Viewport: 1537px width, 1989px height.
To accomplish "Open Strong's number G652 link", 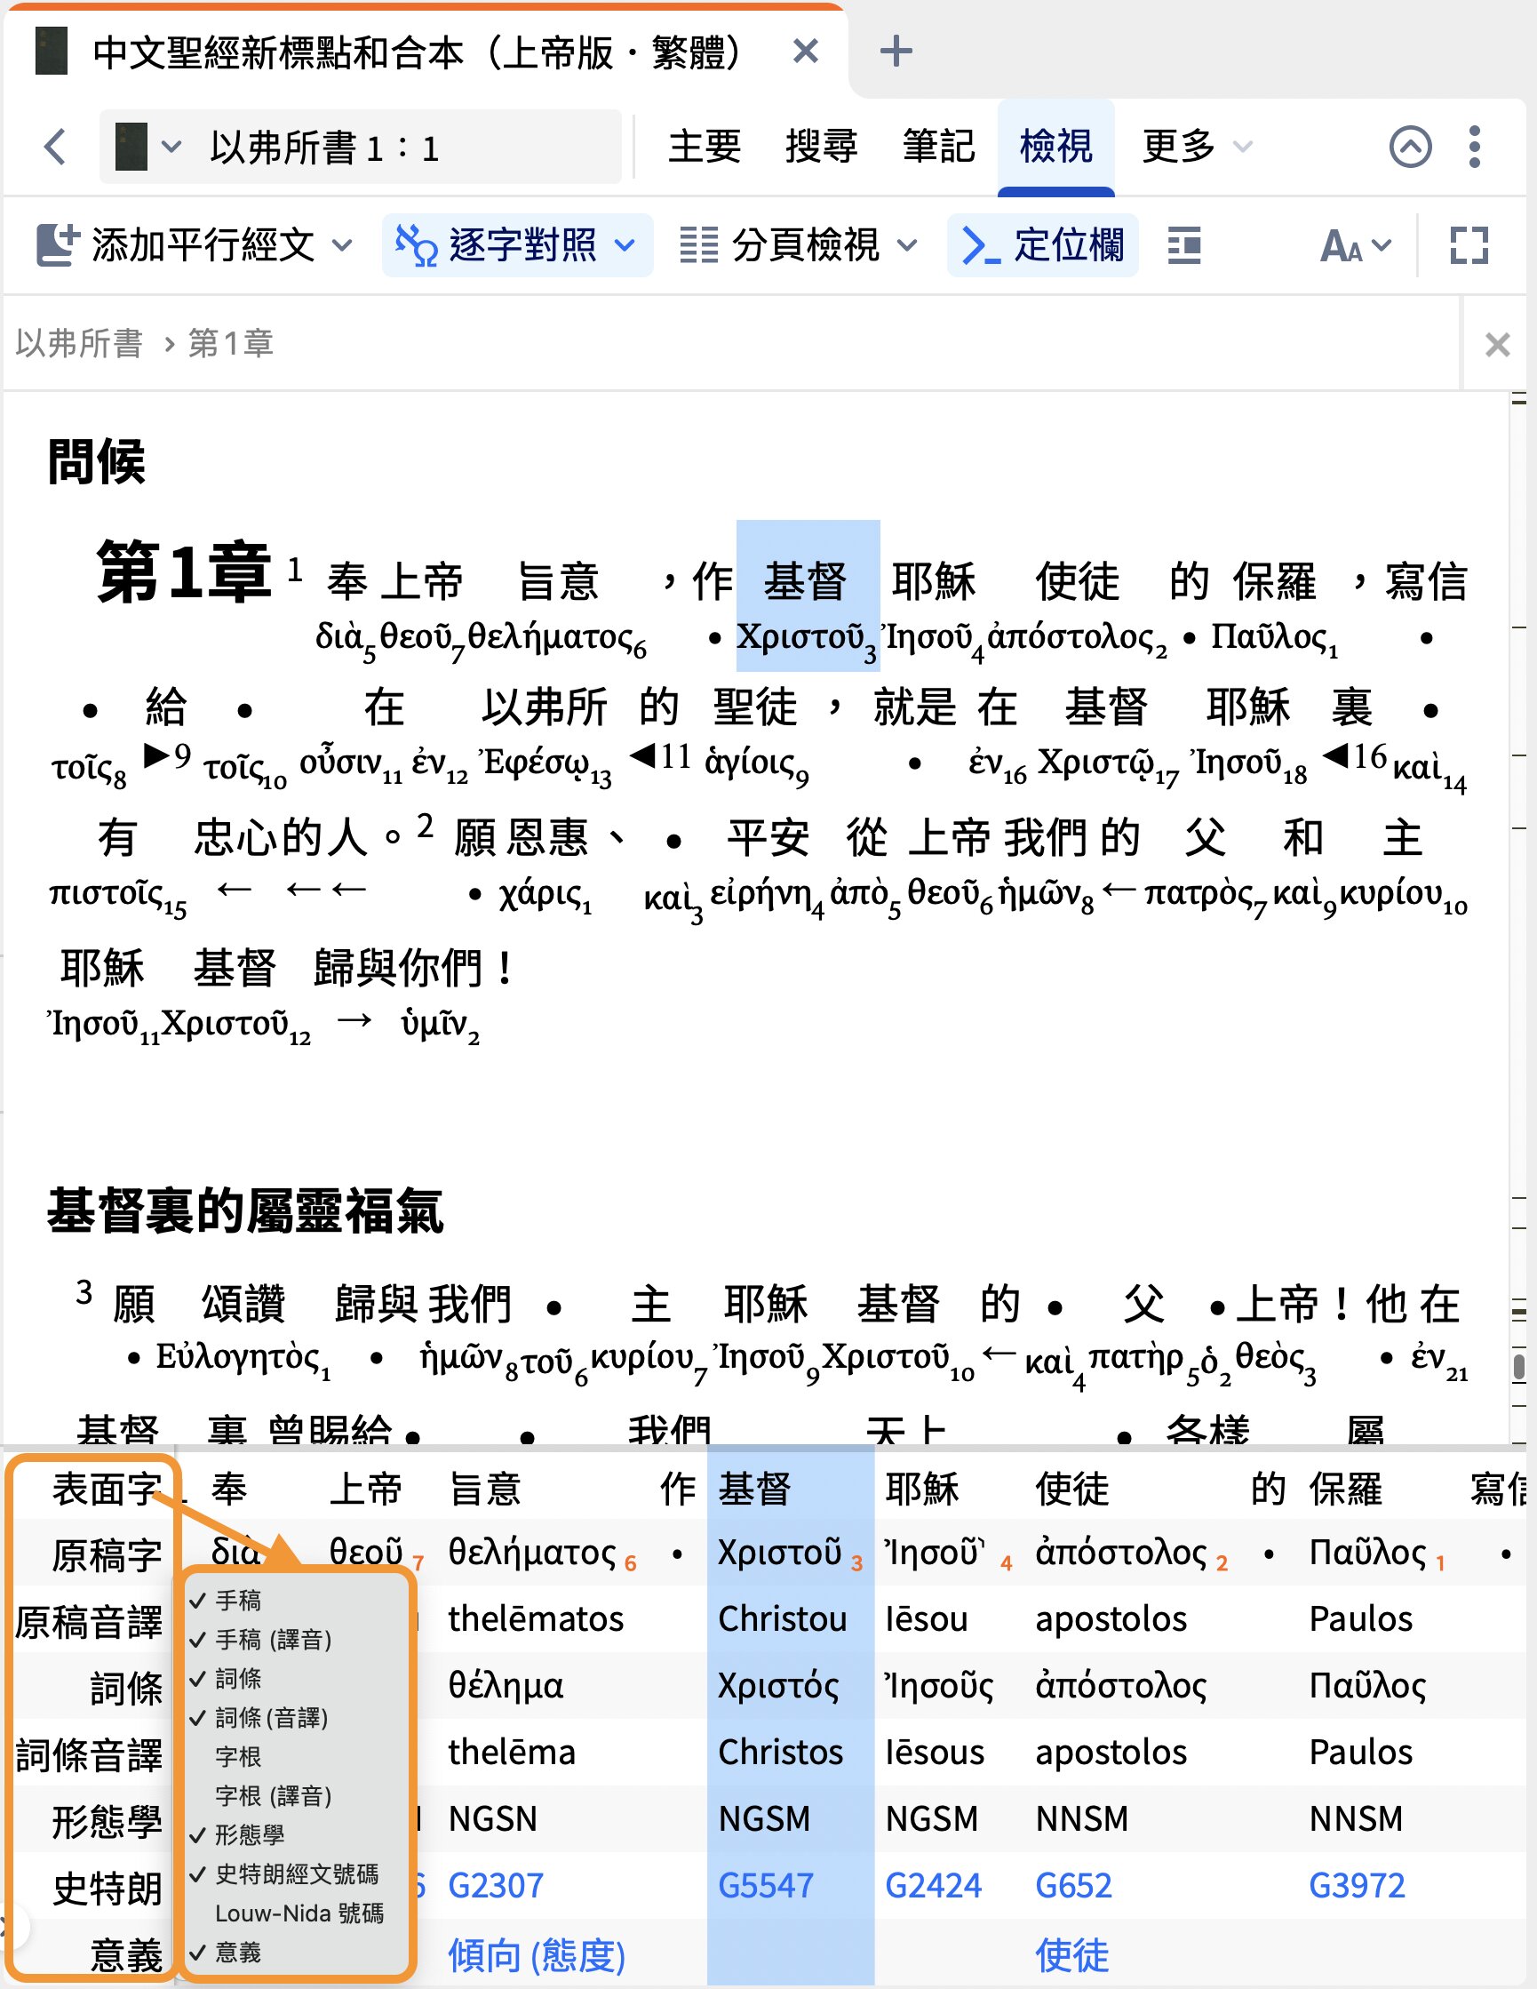I will (x=1073, y=1885).
